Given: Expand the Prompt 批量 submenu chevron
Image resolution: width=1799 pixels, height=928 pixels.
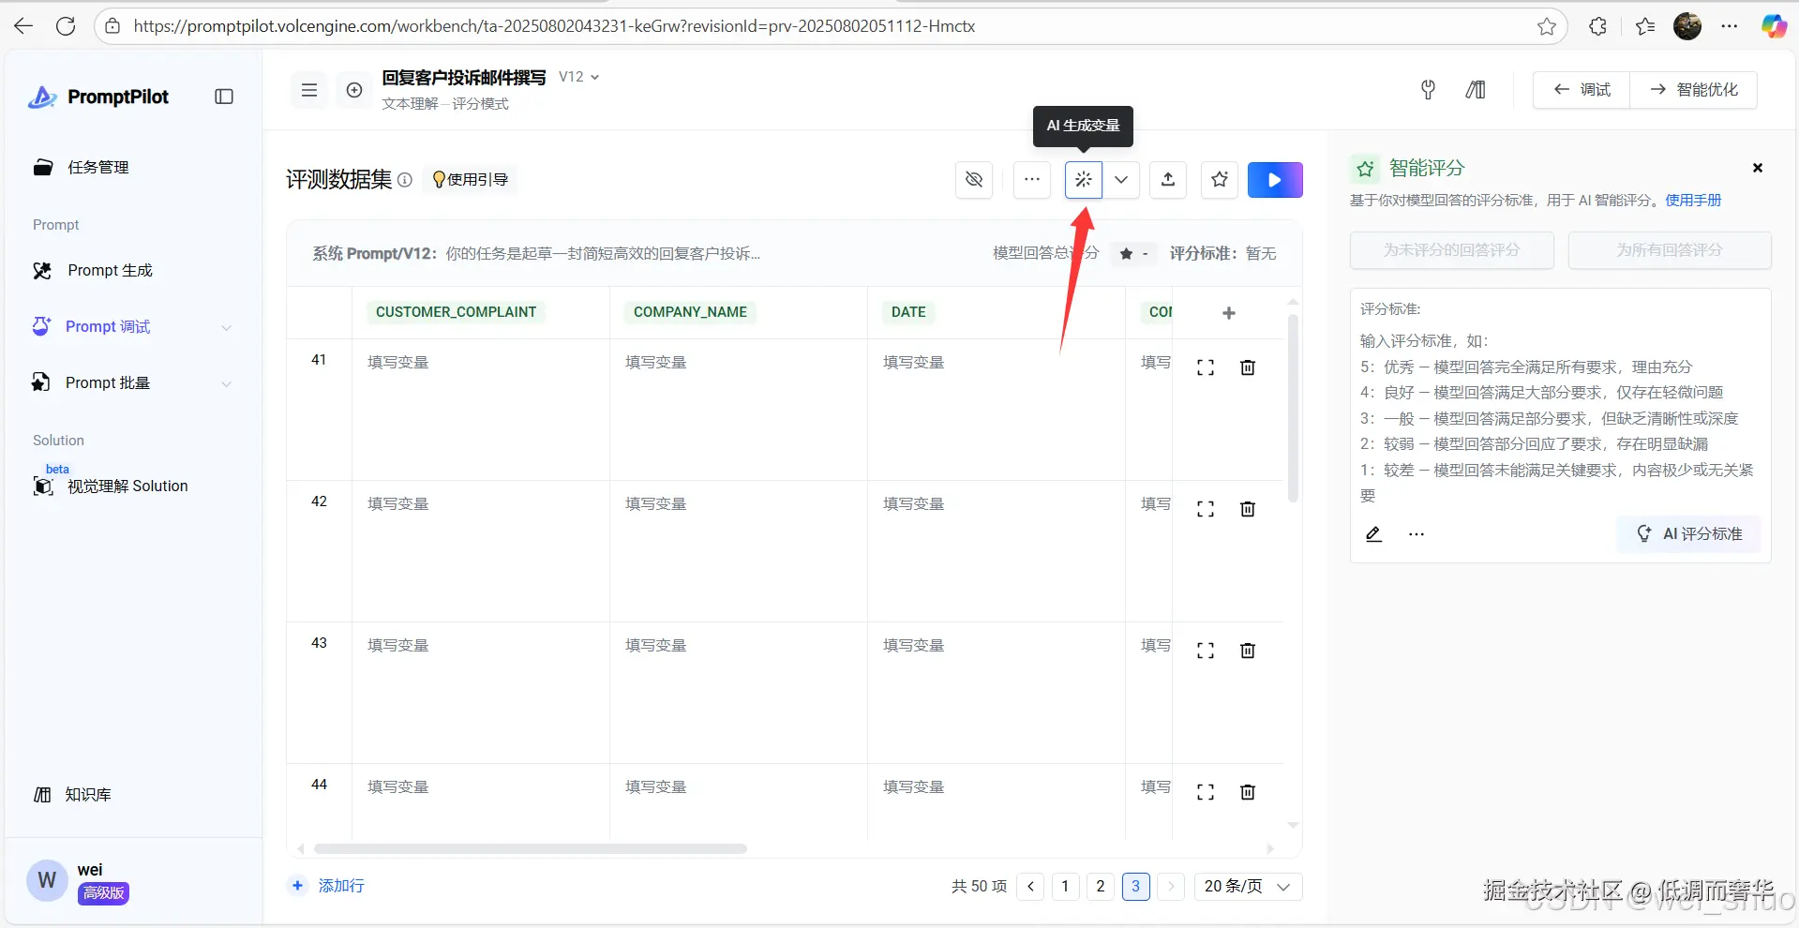Looking at the screenshot, I should 226,383.
